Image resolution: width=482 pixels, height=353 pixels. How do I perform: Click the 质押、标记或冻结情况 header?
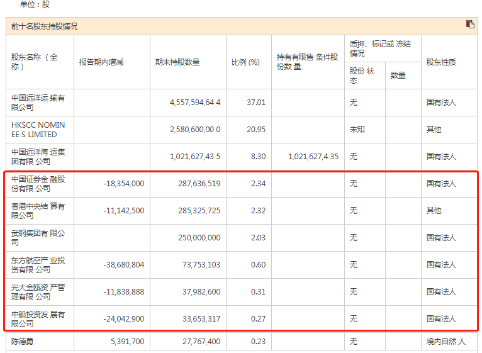[x=380, y=48]
